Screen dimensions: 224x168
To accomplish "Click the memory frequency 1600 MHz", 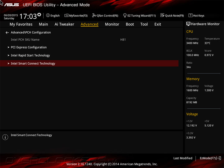I will point(192,90).
